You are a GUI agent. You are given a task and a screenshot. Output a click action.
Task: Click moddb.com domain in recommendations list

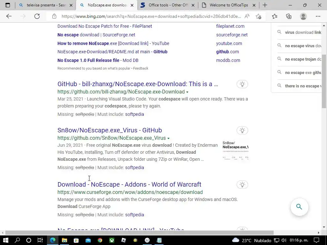point(228,60)
